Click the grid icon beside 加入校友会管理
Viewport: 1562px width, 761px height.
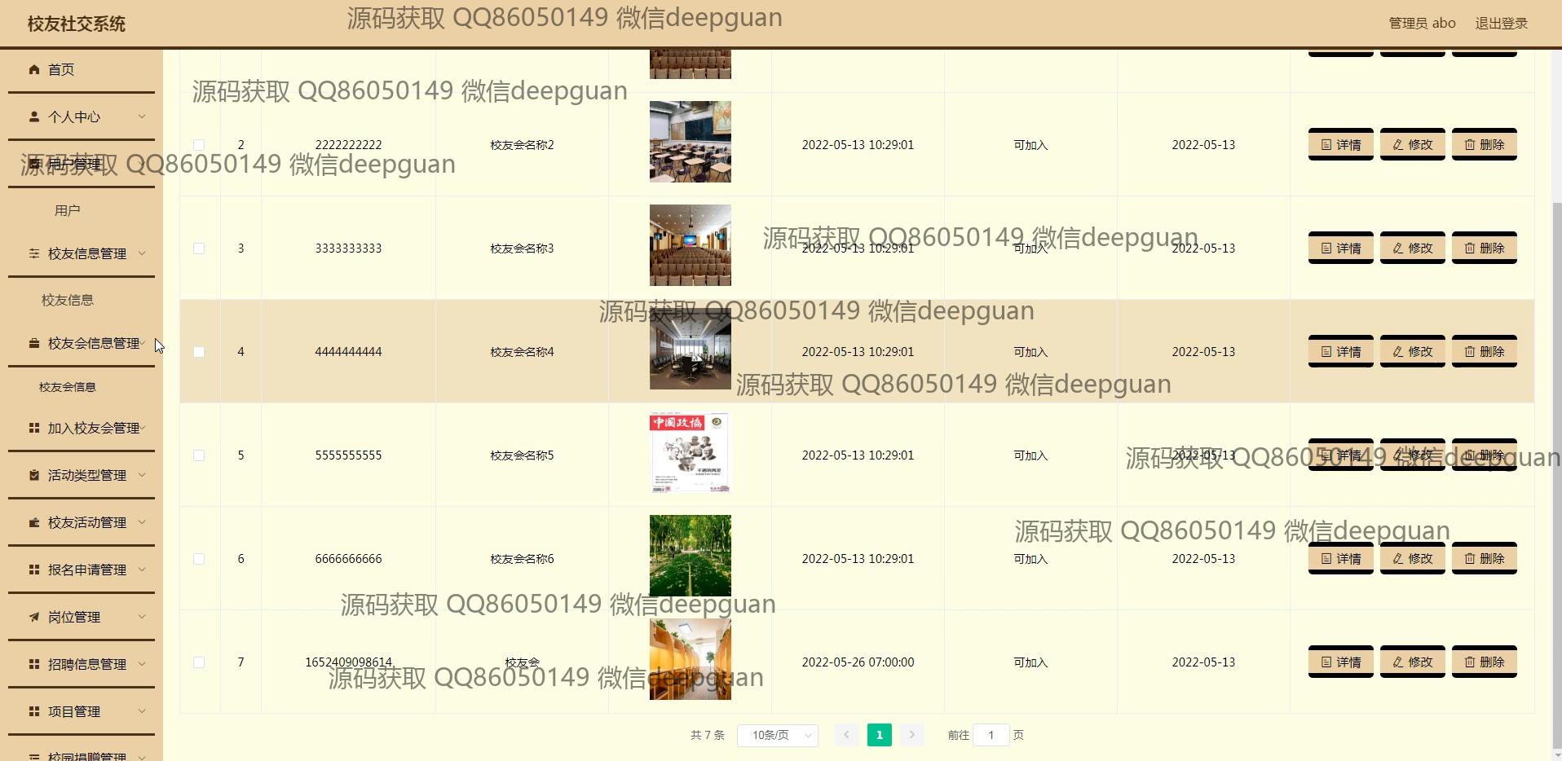point(34,428)
